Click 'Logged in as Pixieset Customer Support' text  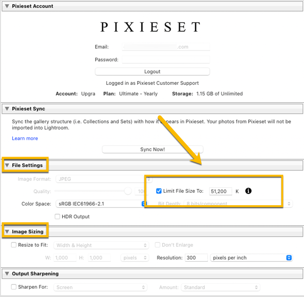pos(152,83)
